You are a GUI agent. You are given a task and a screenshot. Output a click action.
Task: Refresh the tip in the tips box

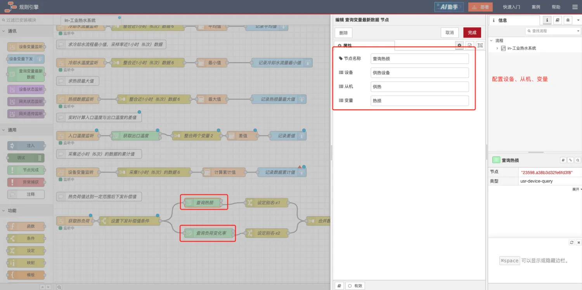572,242
